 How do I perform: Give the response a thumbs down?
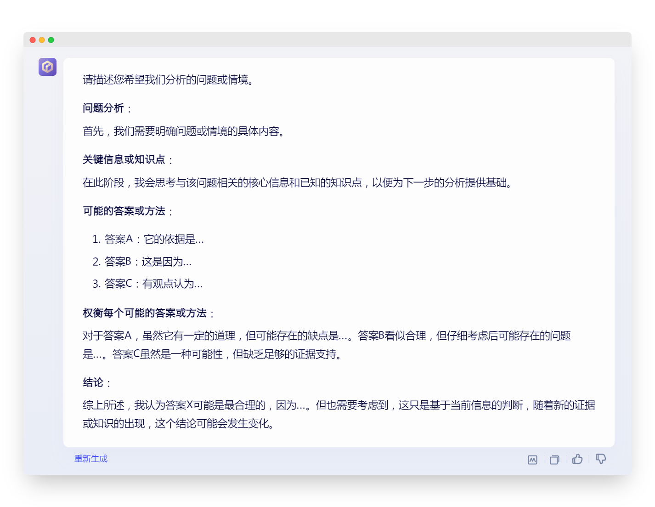[x=600, y=459]
